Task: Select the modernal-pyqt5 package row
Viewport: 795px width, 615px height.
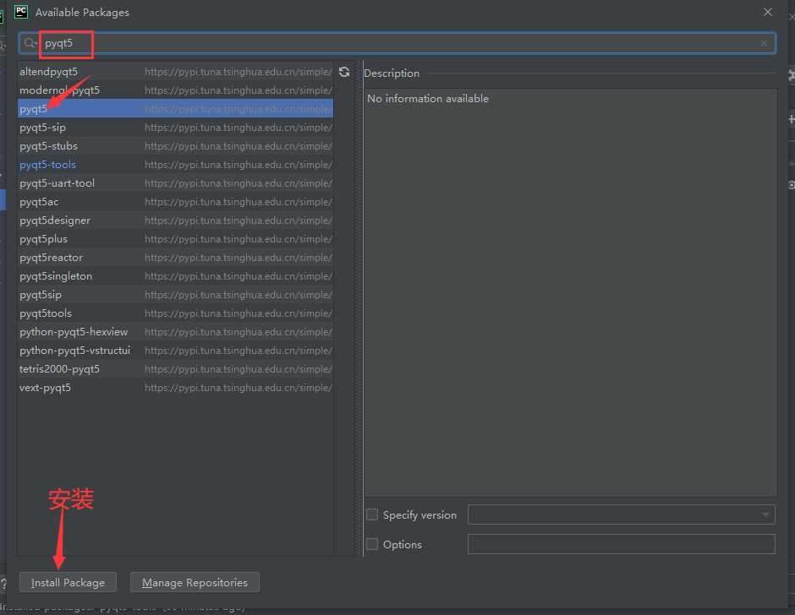Action: [175, 90]
